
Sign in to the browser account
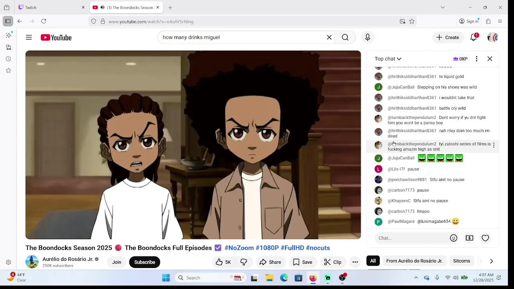pyautogui.click(x=469, y=21)
